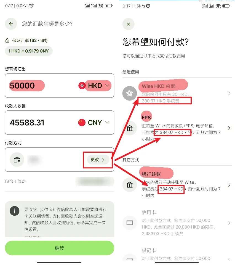
Task: Close the payment method screen with X
Action: coord(129,24)
